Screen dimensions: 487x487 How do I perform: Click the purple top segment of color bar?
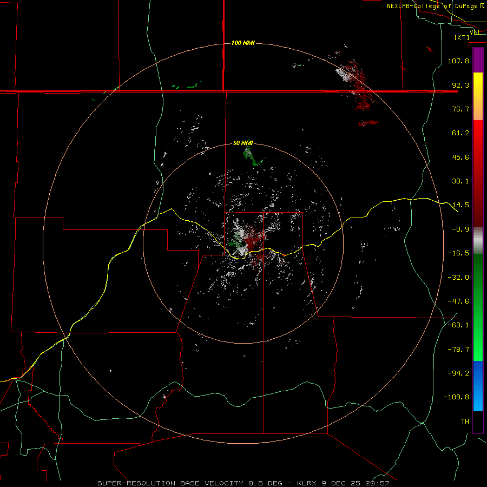(x=478, y=60)
